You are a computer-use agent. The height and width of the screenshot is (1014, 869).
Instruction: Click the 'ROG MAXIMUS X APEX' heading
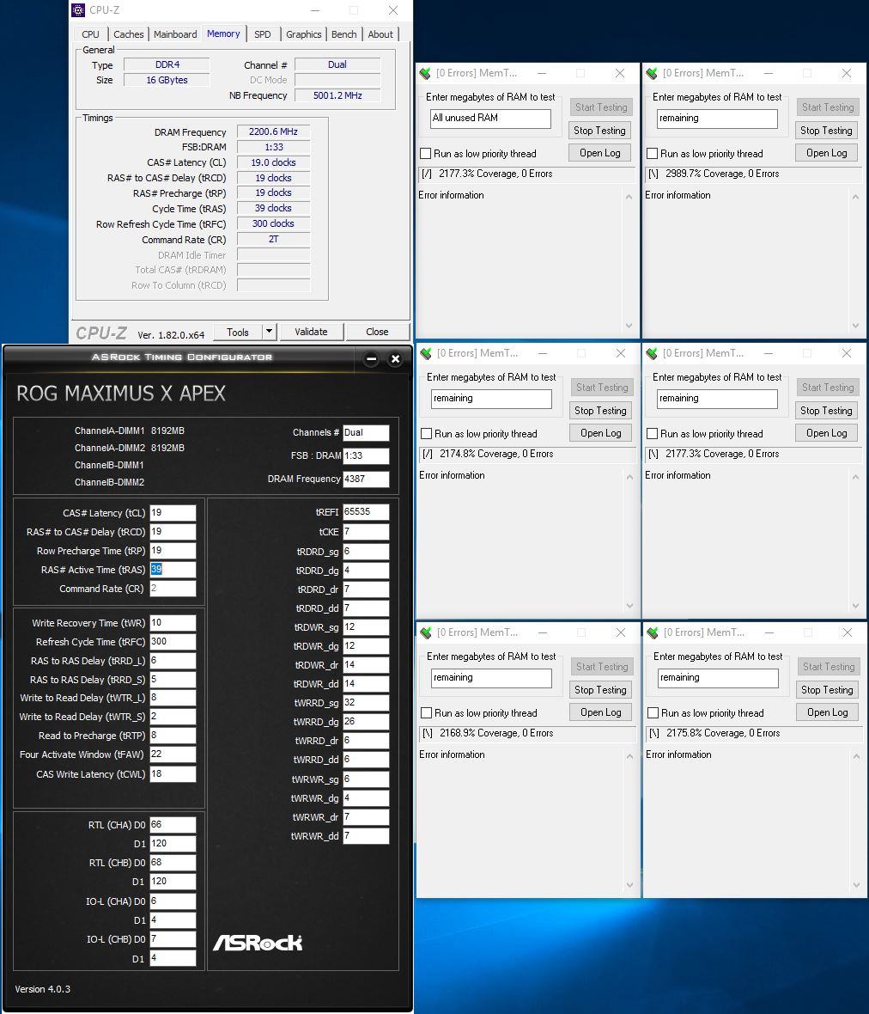(121, 394)
